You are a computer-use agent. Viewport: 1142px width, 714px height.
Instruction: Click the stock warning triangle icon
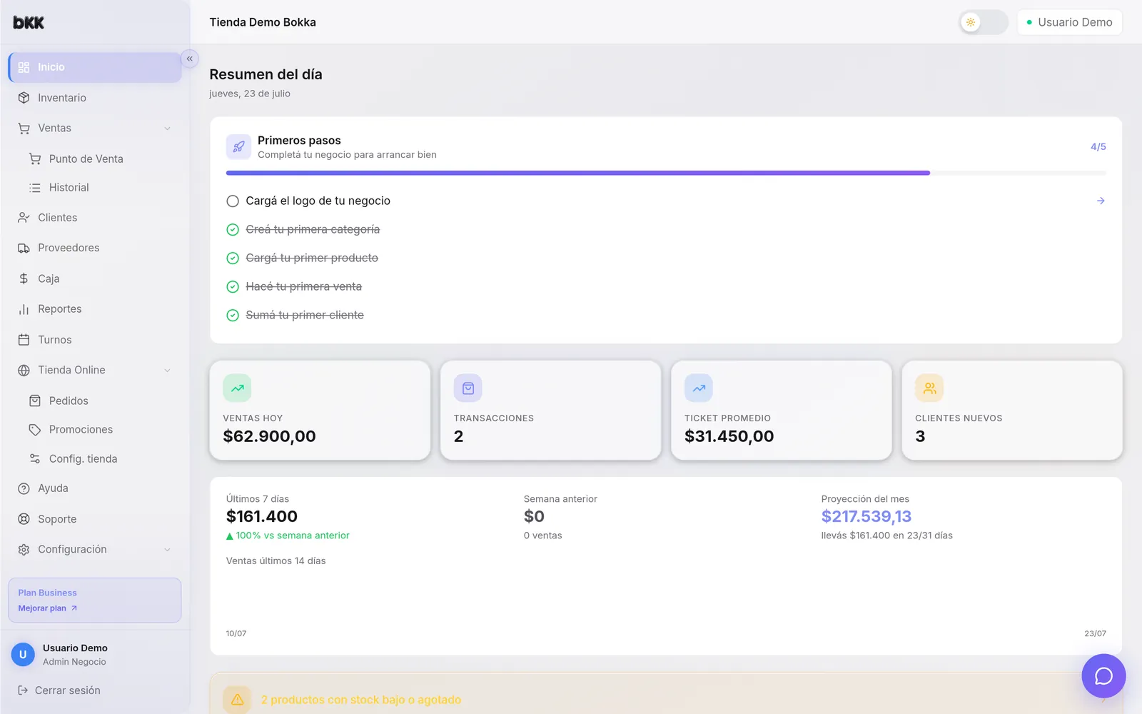pos(237,700)
